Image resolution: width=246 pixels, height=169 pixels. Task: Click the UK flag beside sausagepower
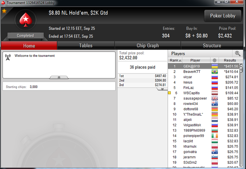[x=215, y=98]
